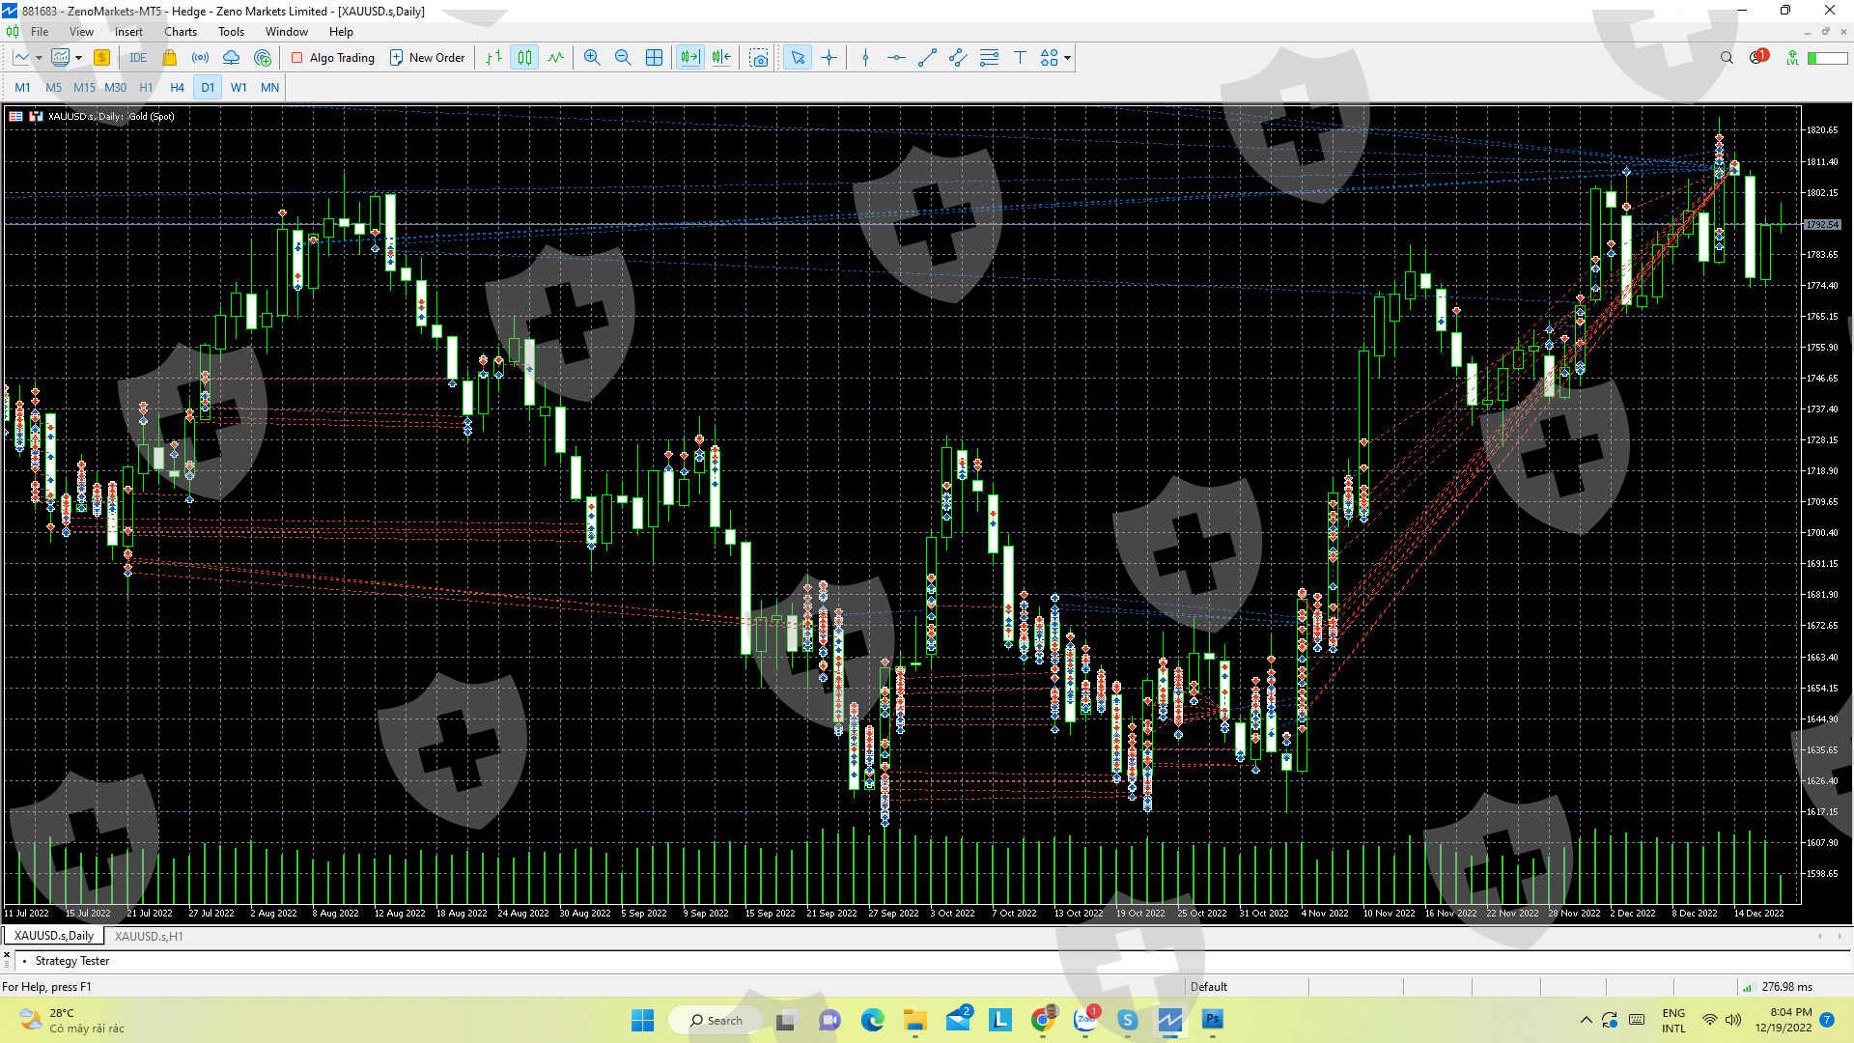
Task: Click the New Order button
Action: pyautogui.click(x=427, y=58)
